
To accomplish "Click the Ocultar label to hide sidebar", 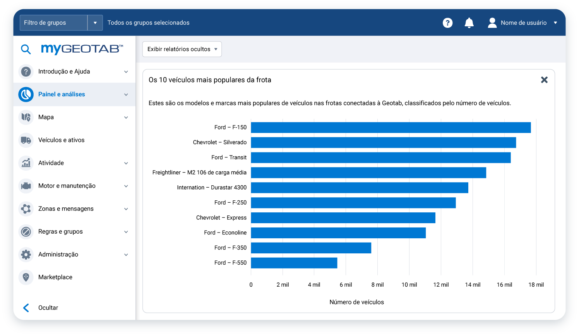I will (x=48, y=308).
